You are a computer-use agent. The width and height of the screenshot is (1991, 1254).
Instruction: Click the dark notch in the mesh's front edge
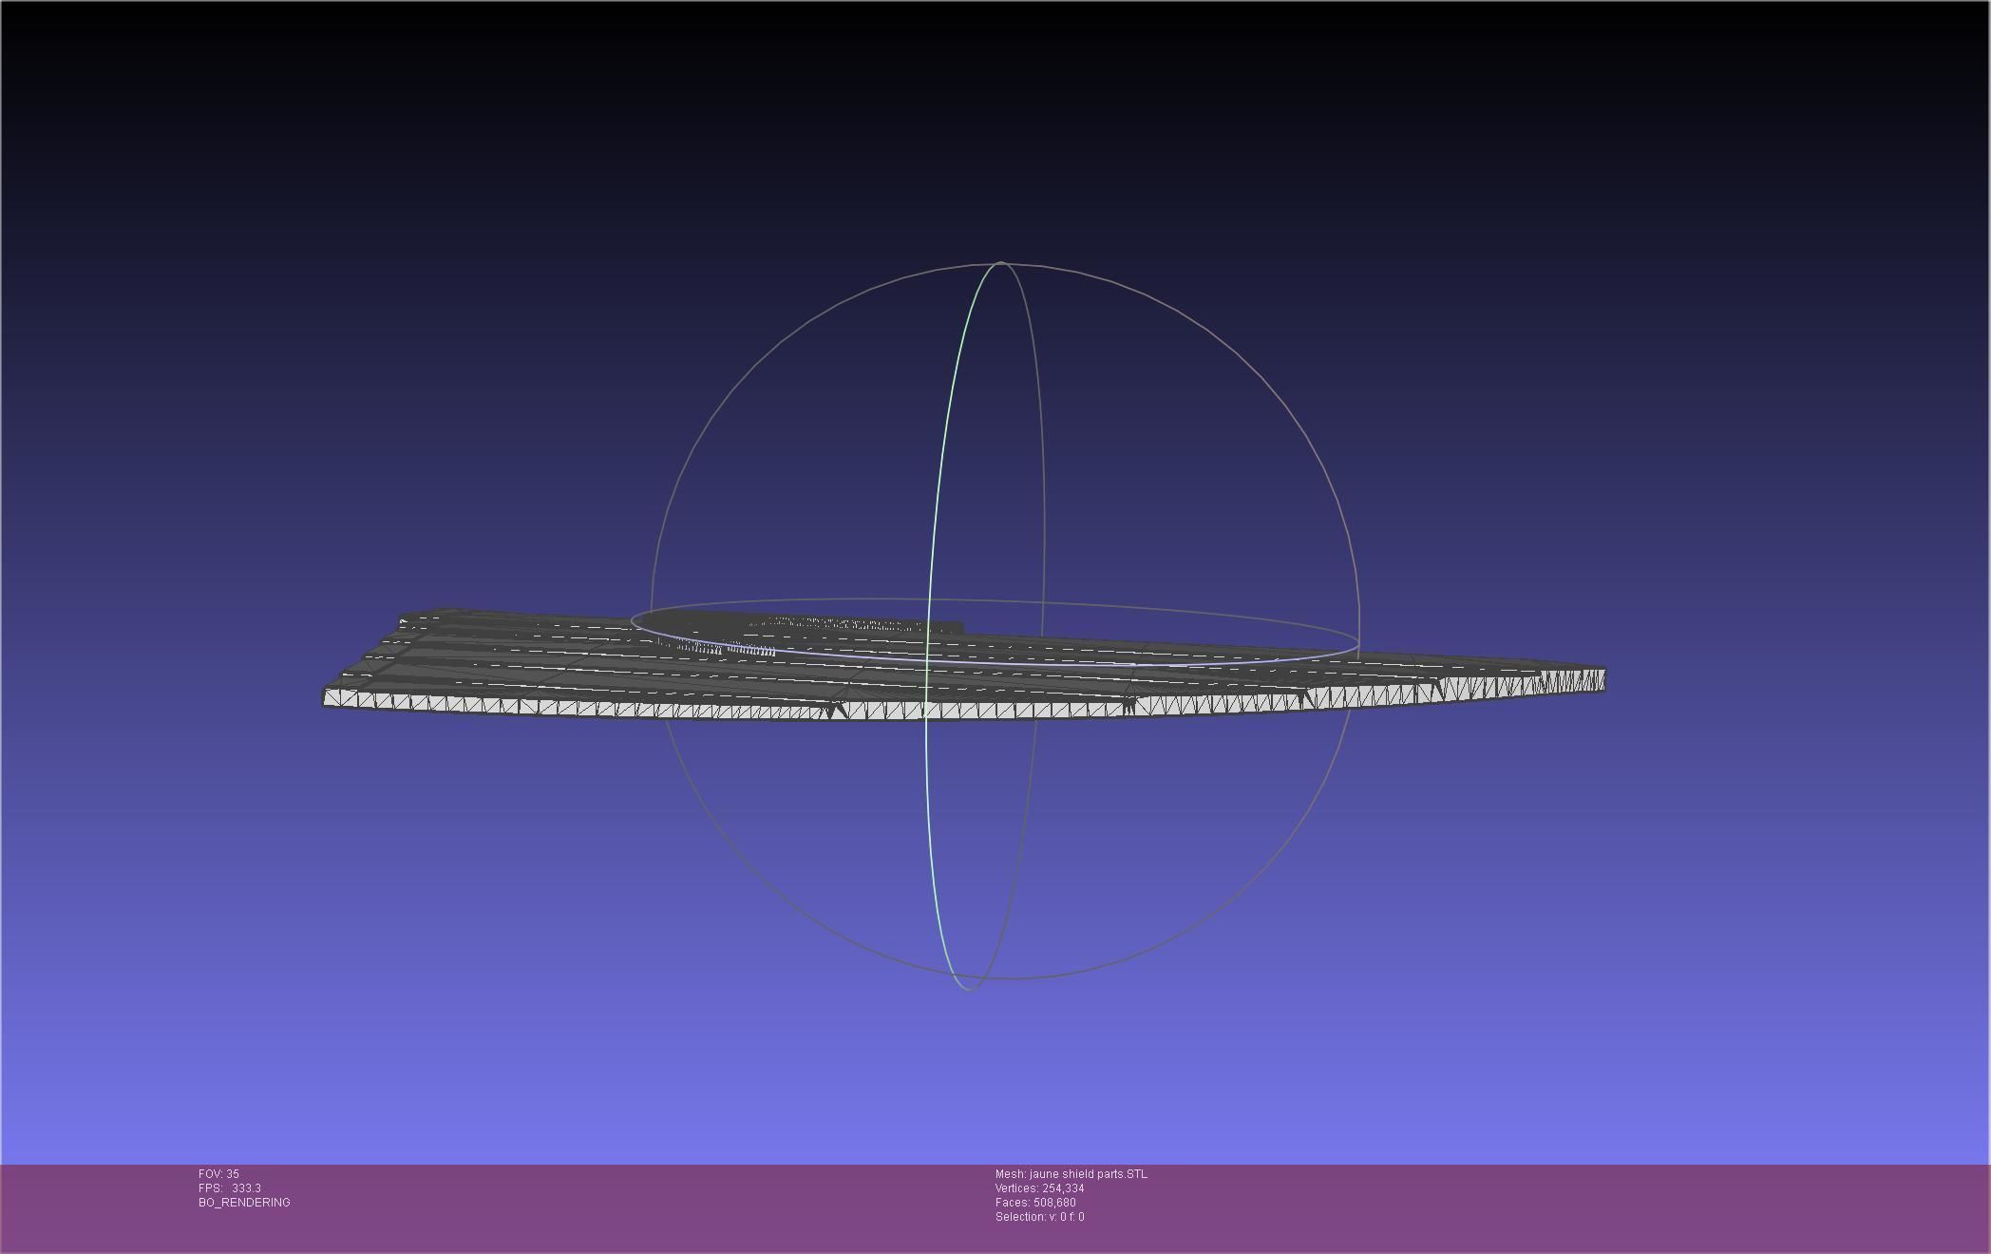[835, 710]
